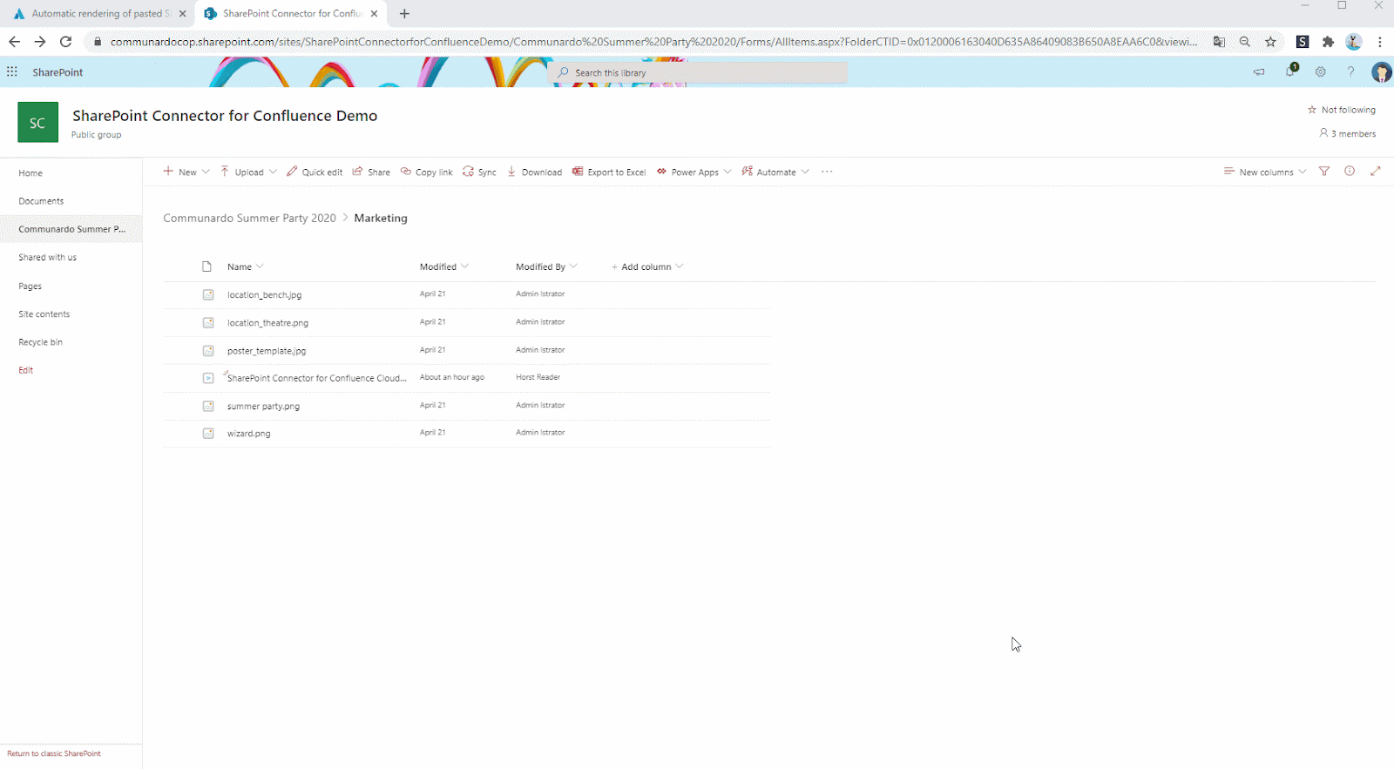Open the browser extensions puzzle icon

1328,41
